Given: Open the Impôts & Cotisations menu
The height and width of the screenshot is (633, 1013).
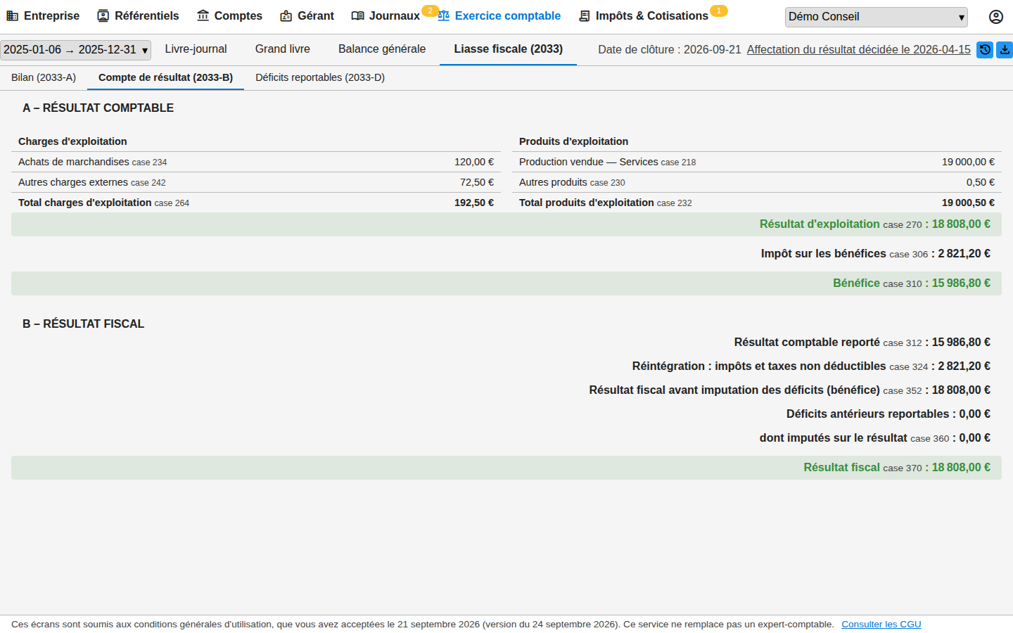Looking at the screenshot, I should pyautogui.click(x=643, y=15).
